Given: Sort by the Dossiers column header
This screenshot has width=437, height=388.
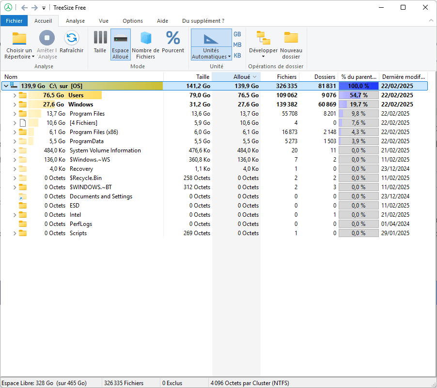Looking at the screenshot, I should pos(319,77).
